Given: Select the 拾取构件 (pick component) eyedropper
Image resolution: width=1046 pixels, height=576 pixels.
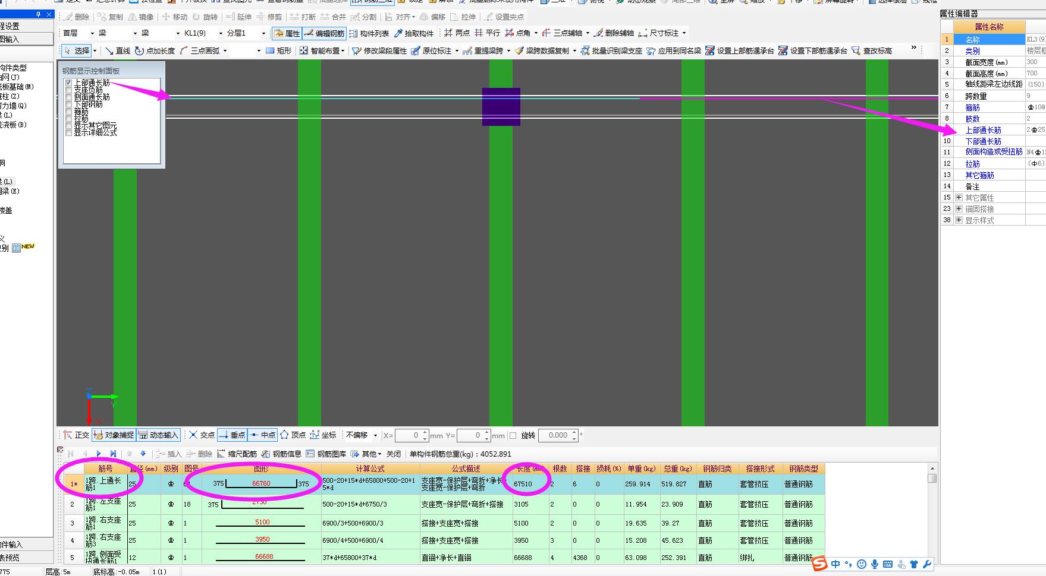Looking at the screenshot, I should point(414,33).
